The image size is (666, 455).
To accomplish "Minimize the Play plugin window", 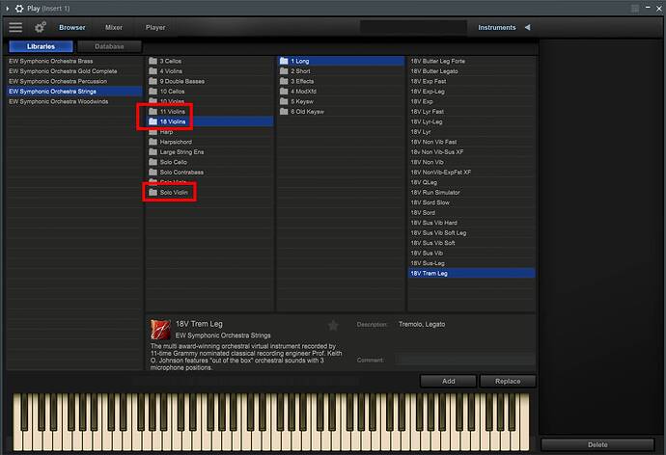I will click(x=648, y=8).
